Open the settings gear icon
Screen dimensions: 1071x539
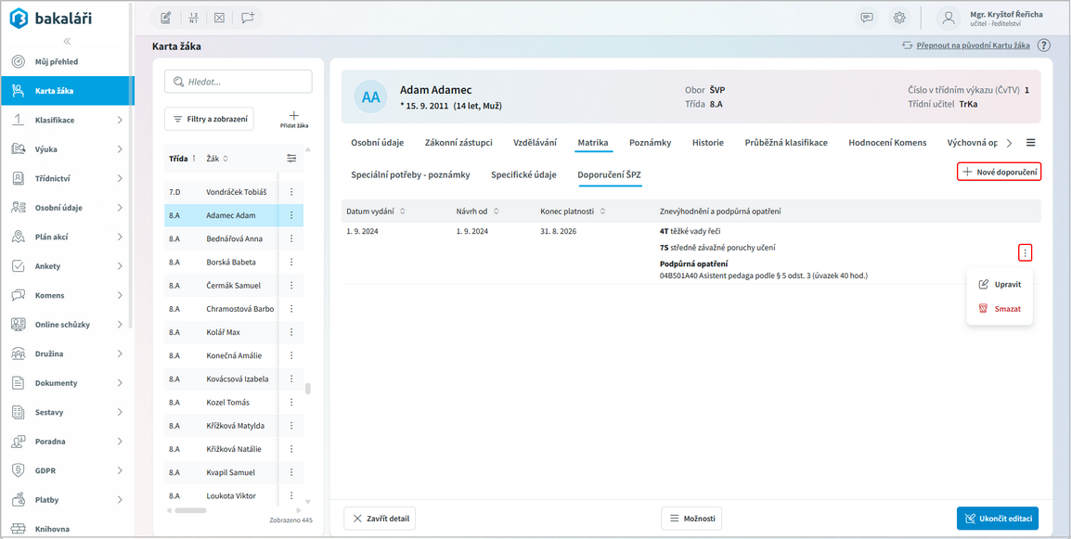[x=898, y=18]
